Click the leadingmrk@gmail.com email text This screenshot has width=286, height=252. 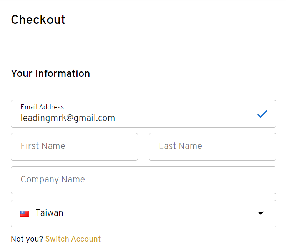click(68, 118)
